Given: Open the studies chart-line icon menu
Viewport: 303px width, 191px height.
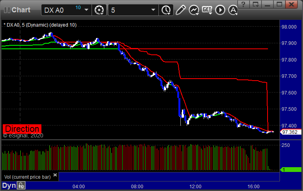Looking at the screenshot, I should (194, 10).
